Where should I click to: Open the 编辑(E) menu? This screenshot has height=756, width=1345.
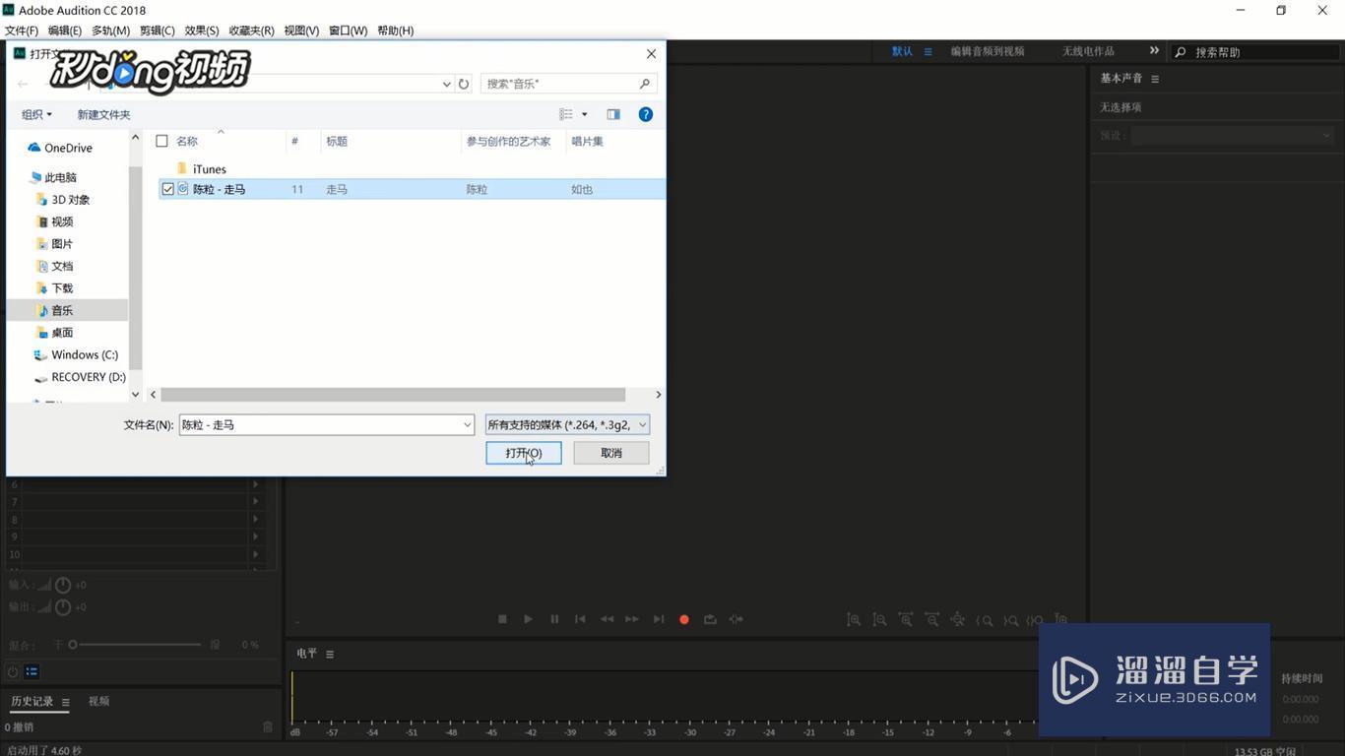65,31
